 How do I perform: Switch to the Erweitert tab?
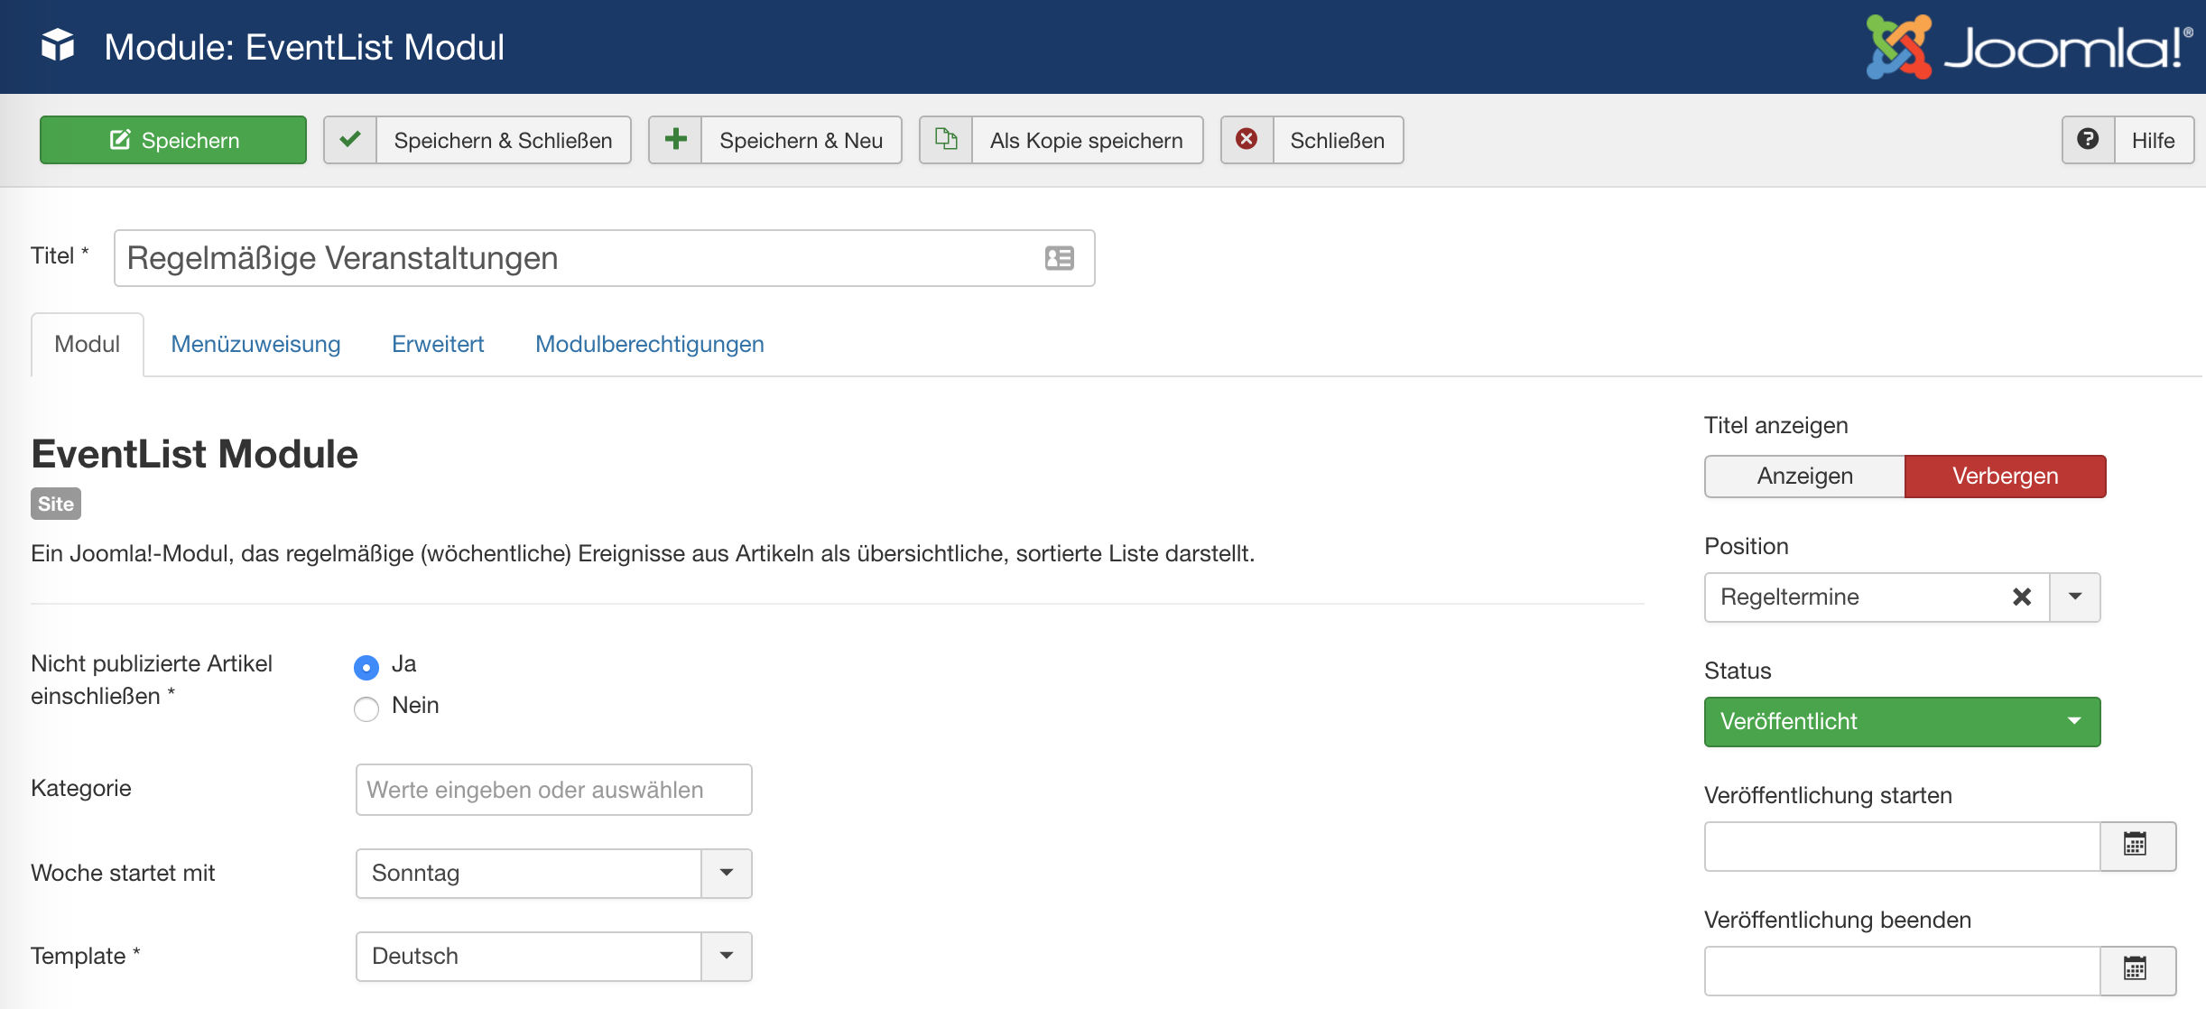point(438,344)
